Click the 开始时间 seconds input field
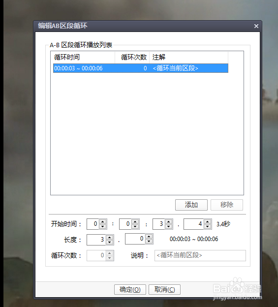Image resolution: width=278 pixels, height=307 pixels. [x=159, y=224]
